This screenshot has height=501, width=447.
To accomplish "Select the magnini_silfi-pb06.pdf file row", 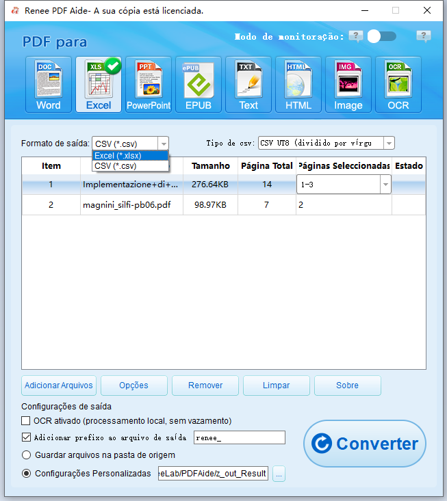I will 223,205.
